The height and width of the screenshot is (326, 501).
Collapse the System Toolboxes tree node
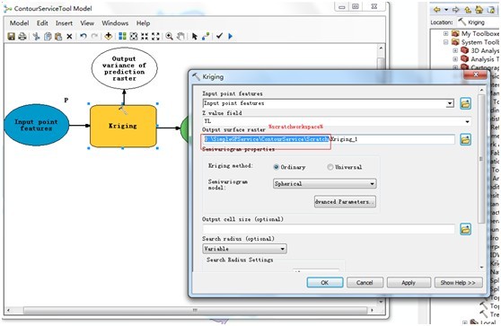coord(445,42)
